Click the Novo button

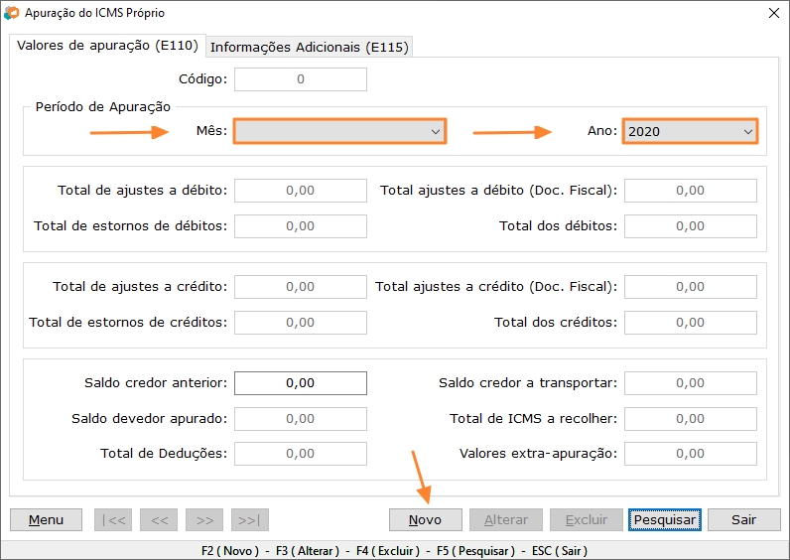tap(425, 519)
